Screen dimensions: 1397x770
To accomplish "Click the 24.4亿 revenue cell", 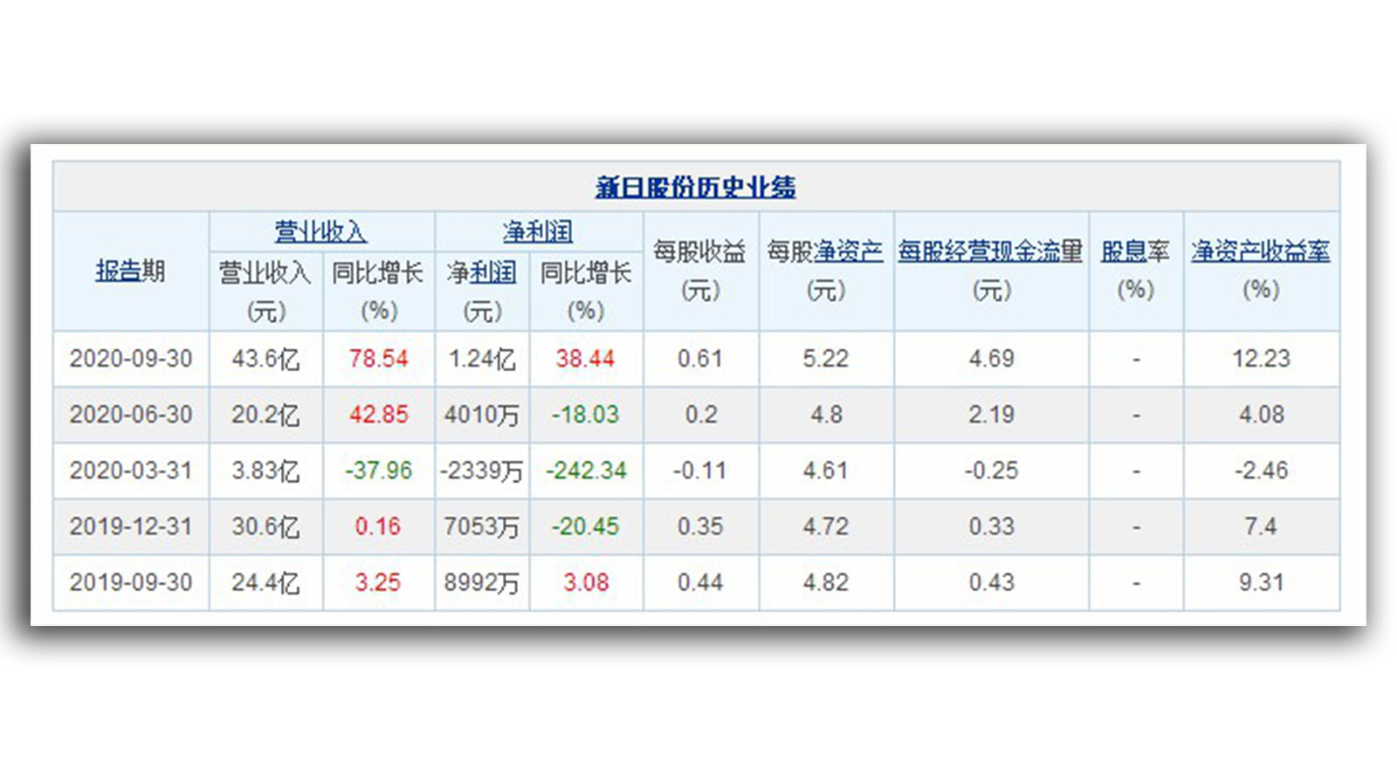I will point(265,582).
